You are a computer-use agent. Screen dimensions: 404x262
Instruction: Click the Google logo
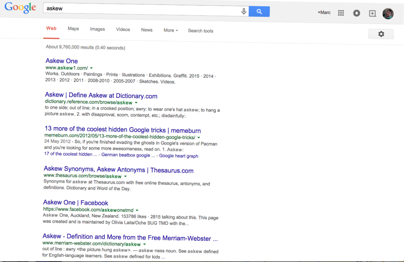pyautogui.click(x=20, y=7)
